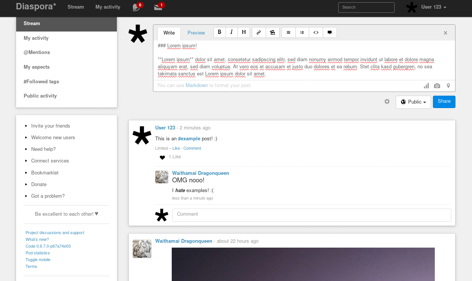Insert an ordered list
The image size is (472, 281).
pyautogui.click(x=302, y=32)
